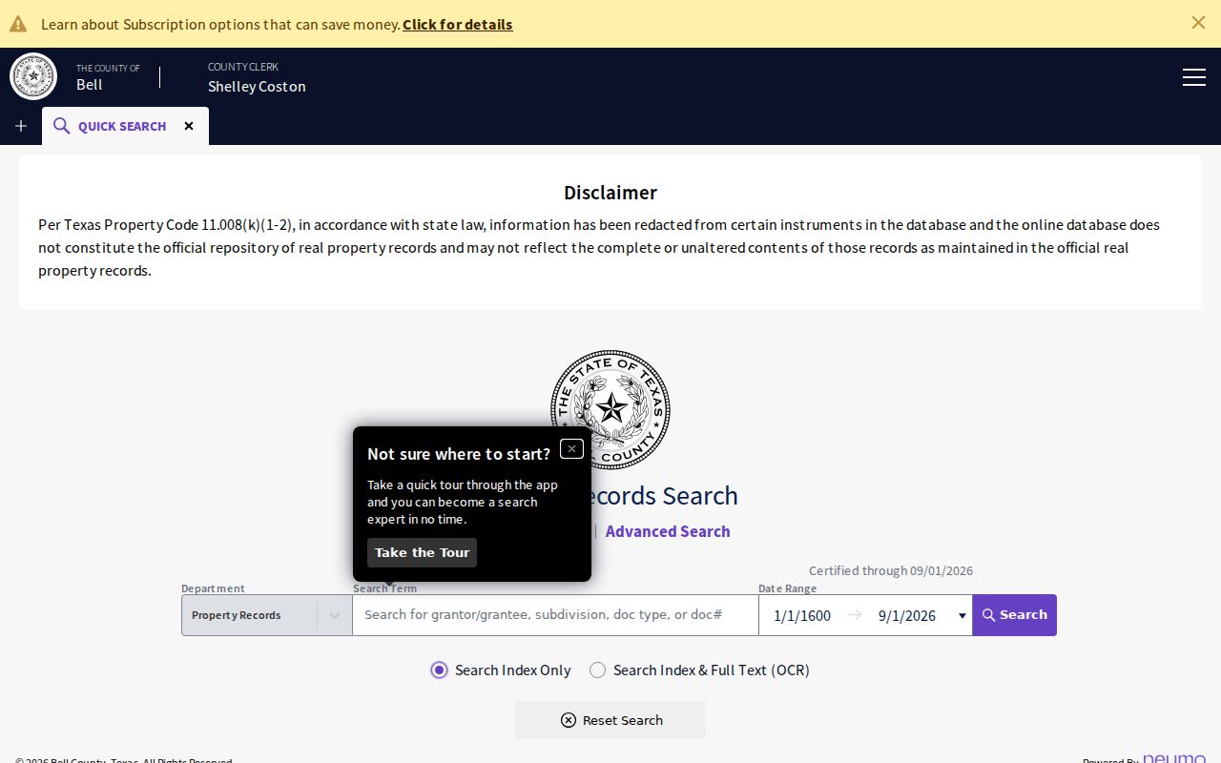The image size is (1221, 763).
Task: Dismiss the subscription banner with the X
Action: coord(1198,23)
